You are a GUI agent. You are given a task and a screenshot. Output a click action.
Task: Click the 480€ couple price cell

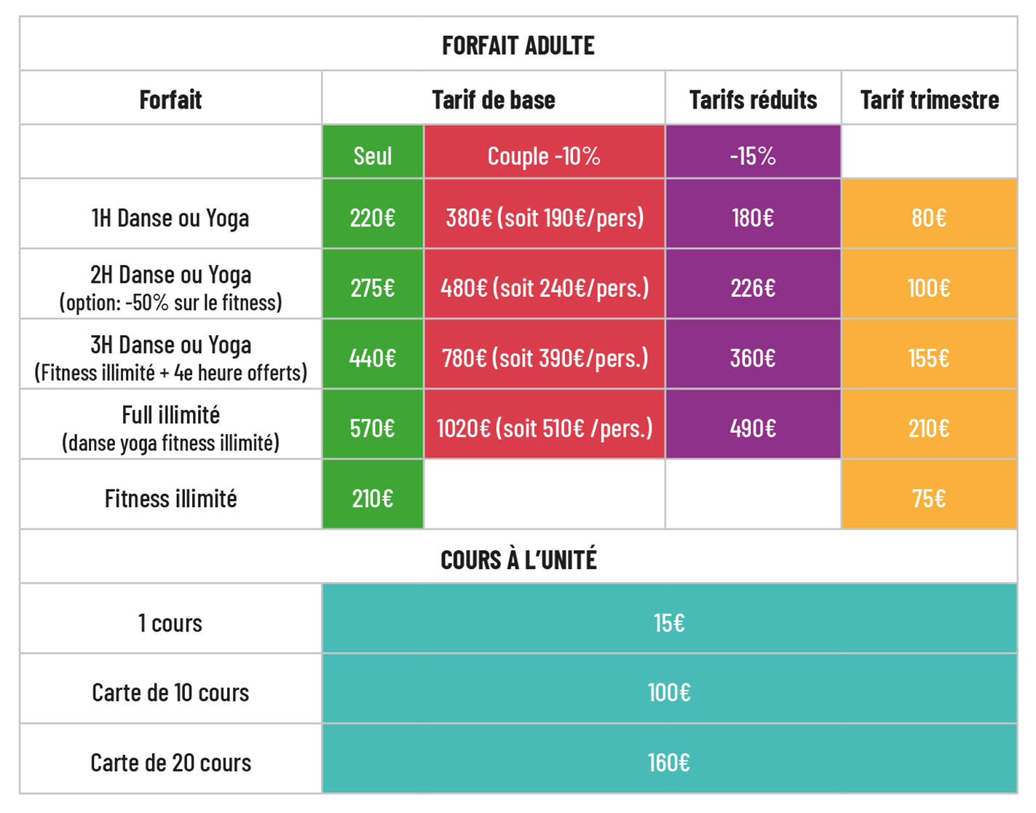(544, 288)
